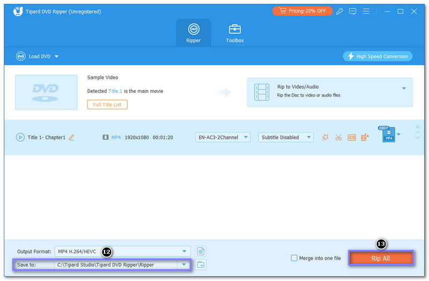Minimize the Tipard DVD Ripper window
The width and height of the screenshot is (429, 281).
click(387, 11)
